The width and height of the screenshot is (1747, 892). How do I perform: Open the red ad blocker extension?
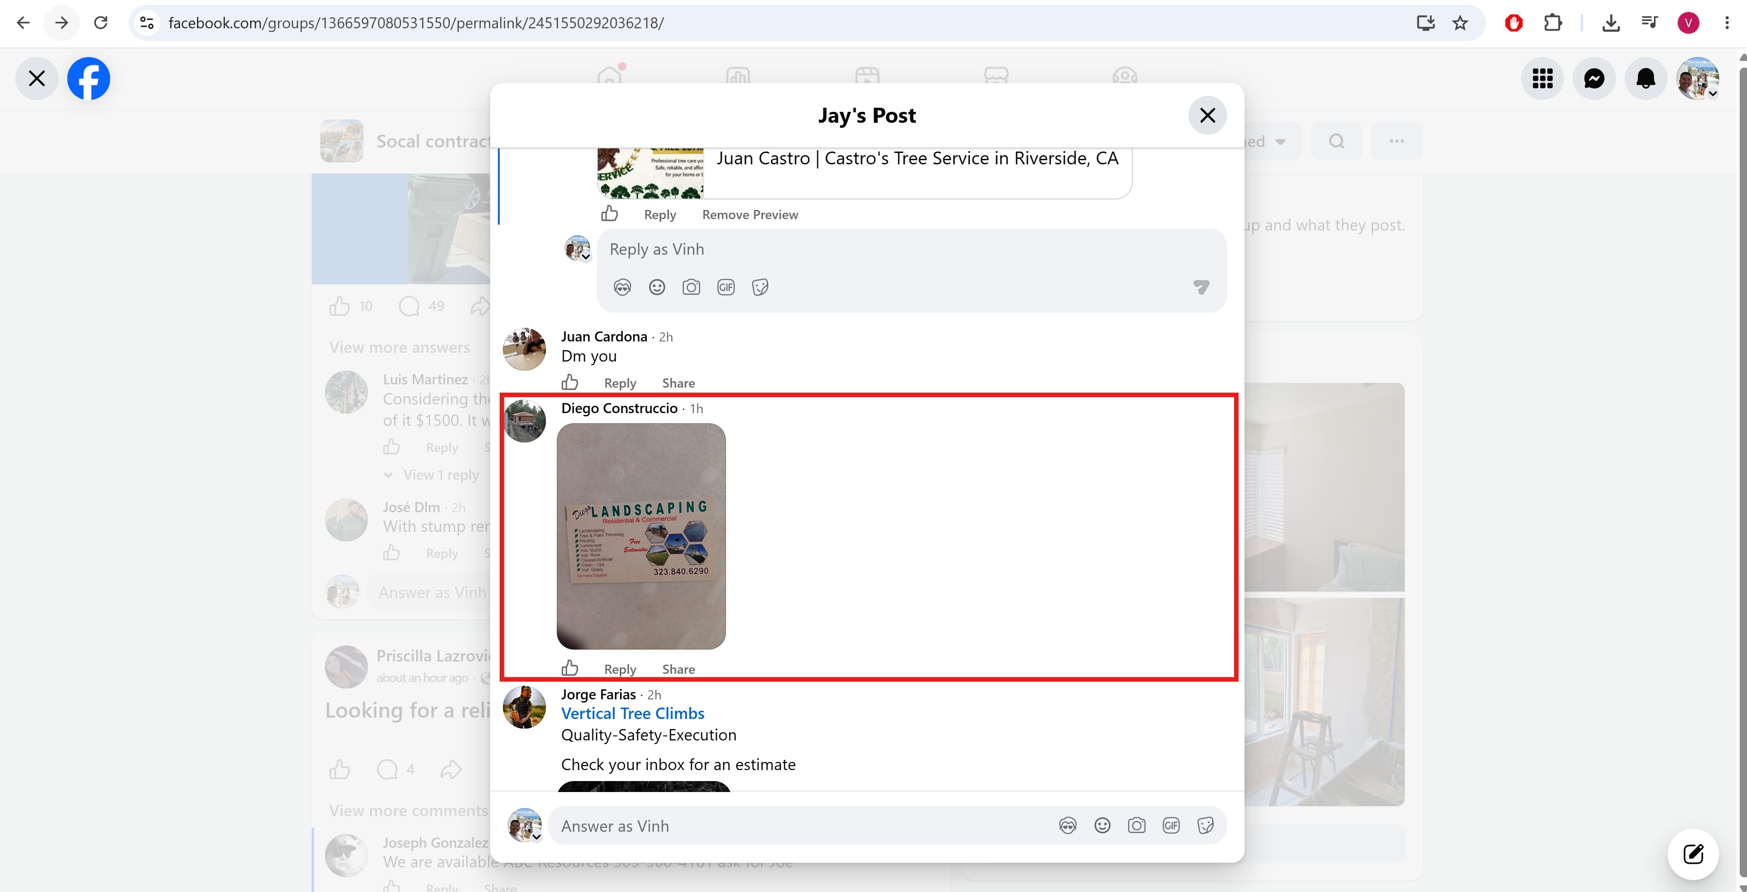tap(1514, 23)
